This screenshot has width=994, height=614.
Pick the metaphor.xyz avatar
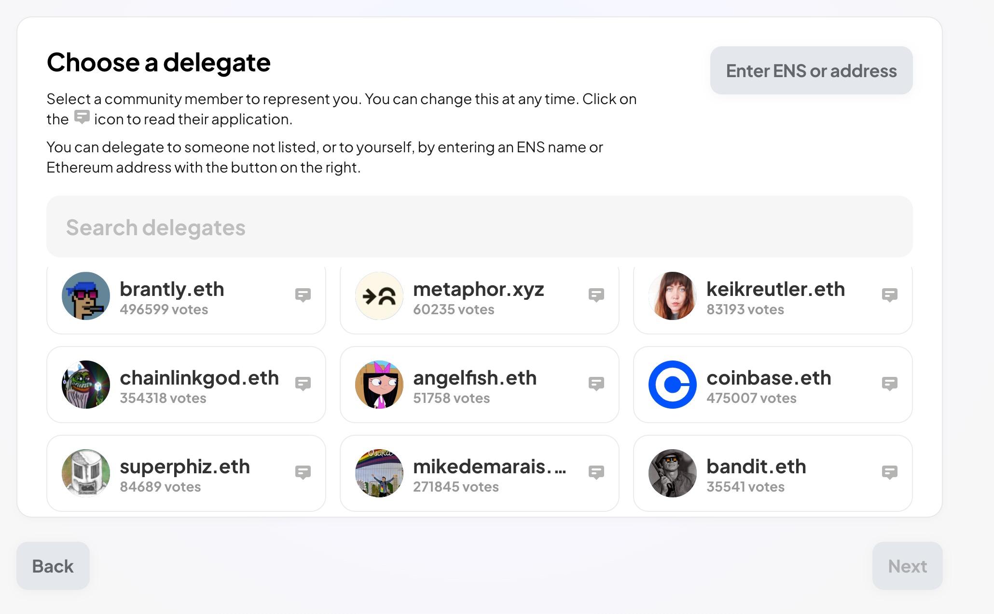(x=379, y=296)
